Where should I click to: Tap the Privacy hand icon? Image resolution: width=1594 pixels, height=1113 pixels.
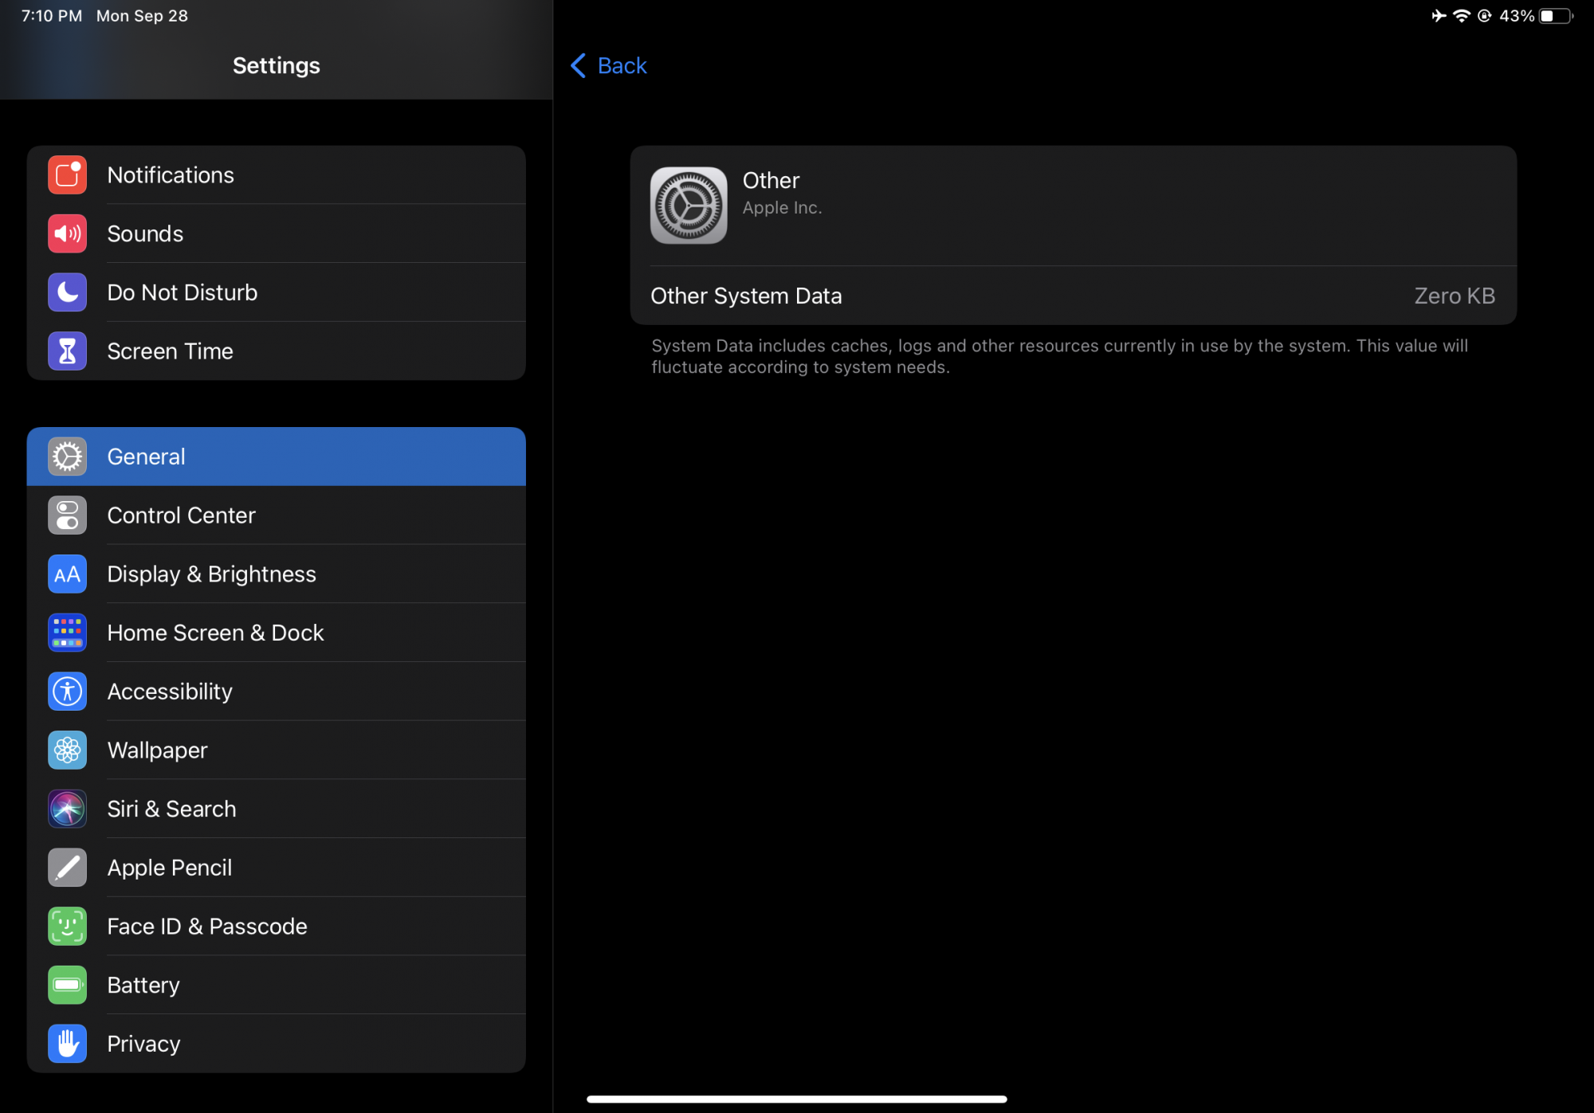coord(67,1044)
